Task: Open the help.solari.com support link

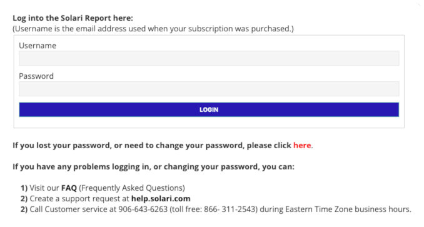Action: pos(161,199)
